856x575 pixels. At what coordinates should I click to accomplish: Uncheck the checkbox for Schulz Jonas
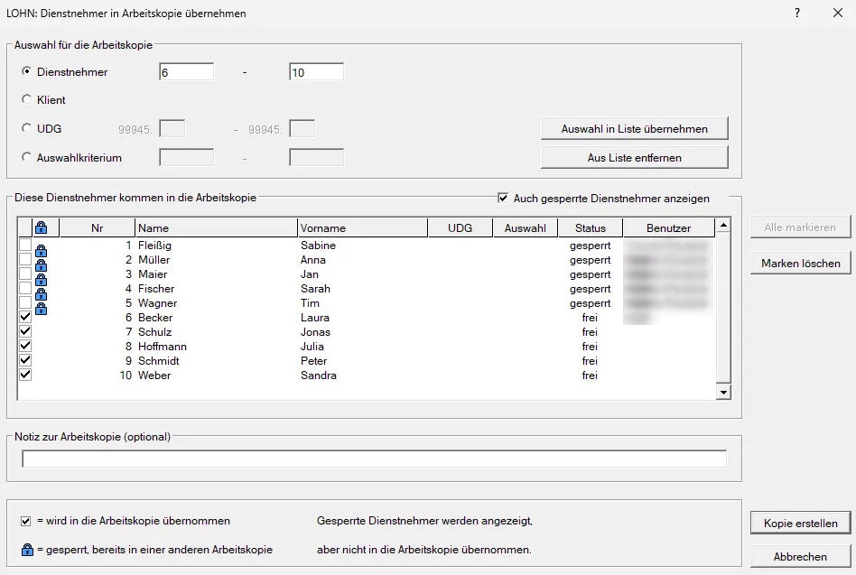click(x=25, y=331)
